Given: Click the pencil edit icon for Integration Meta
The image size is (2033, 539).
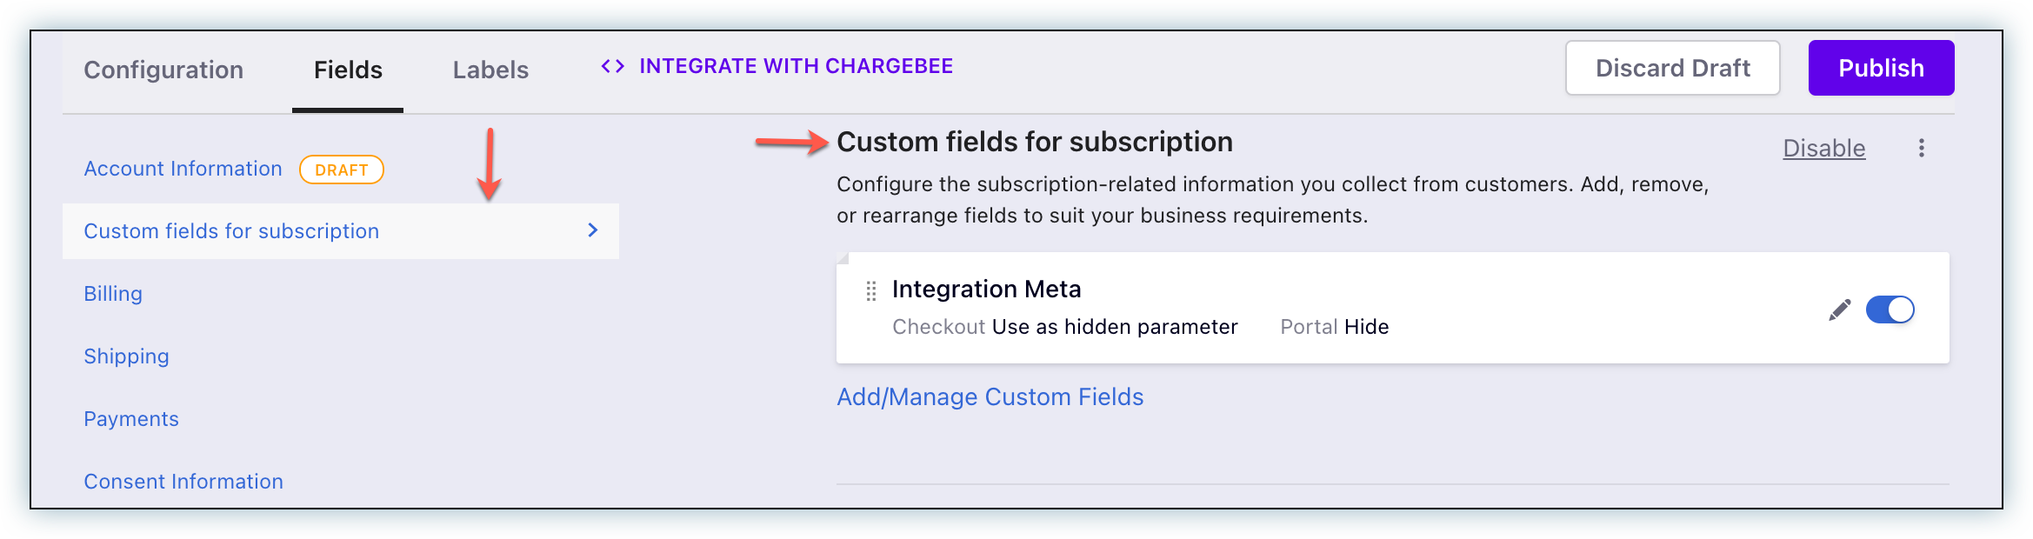Looking at the screenshot, I should pyautogui.click(x=1839, y=309).
